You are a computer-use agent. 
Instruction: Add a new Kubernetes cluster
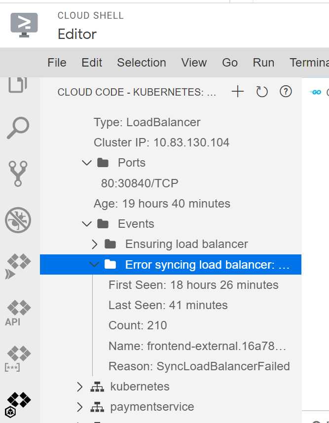237,91
